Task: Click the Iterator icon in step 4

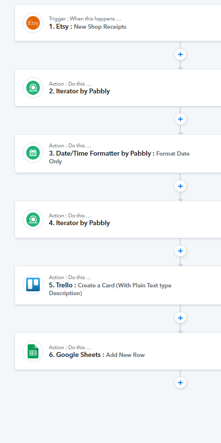Action: (x=33, y=219)
